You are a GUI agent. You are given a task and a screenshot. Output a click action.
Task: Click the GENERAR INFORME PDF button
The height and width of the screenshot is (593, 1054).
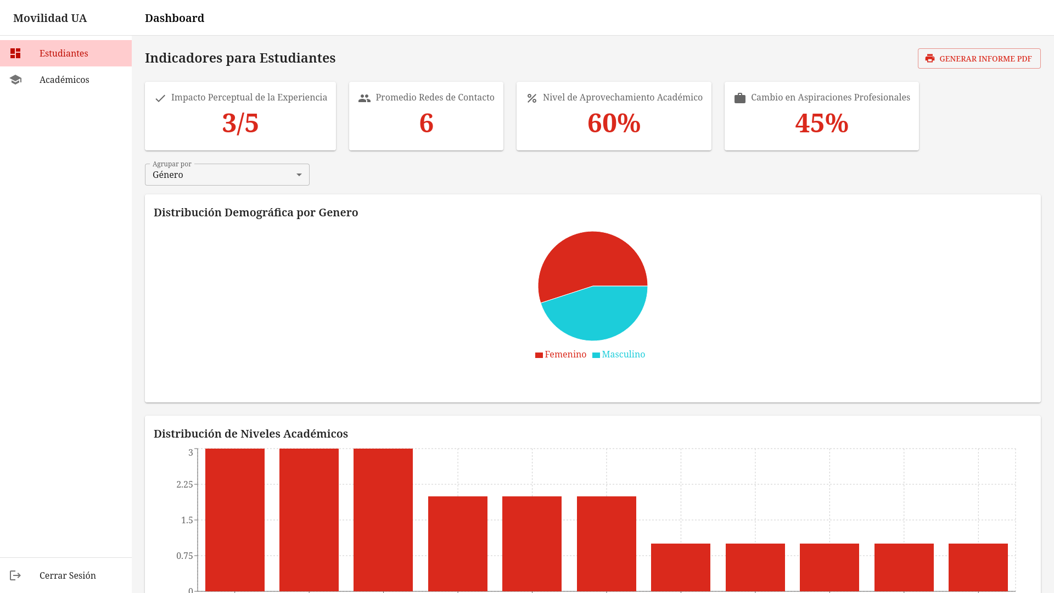point(979,58)
